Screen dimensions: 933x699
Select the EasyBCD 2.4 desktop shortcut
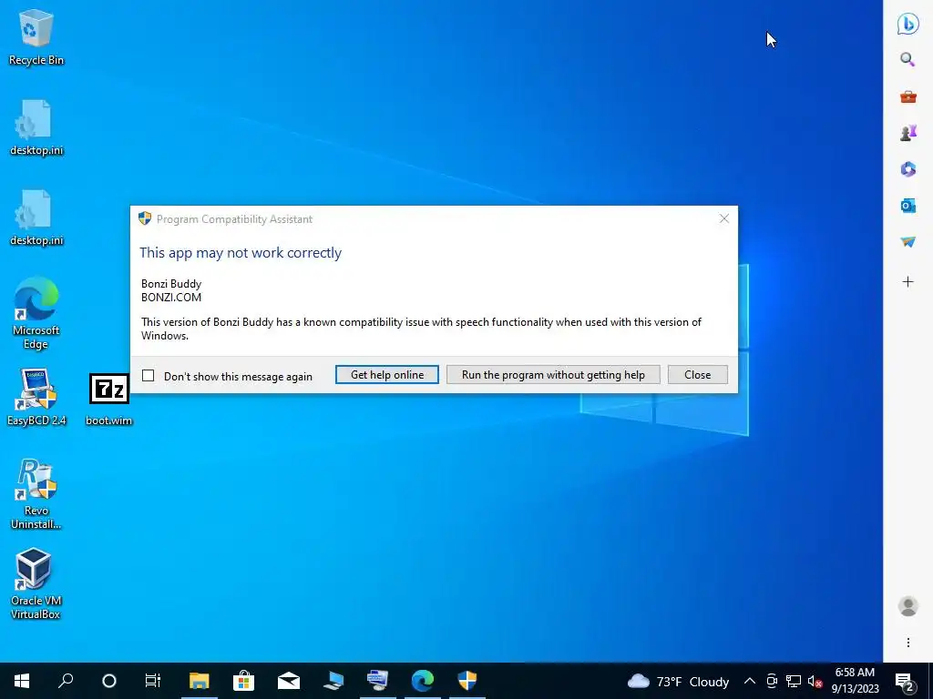click(36, 397)
